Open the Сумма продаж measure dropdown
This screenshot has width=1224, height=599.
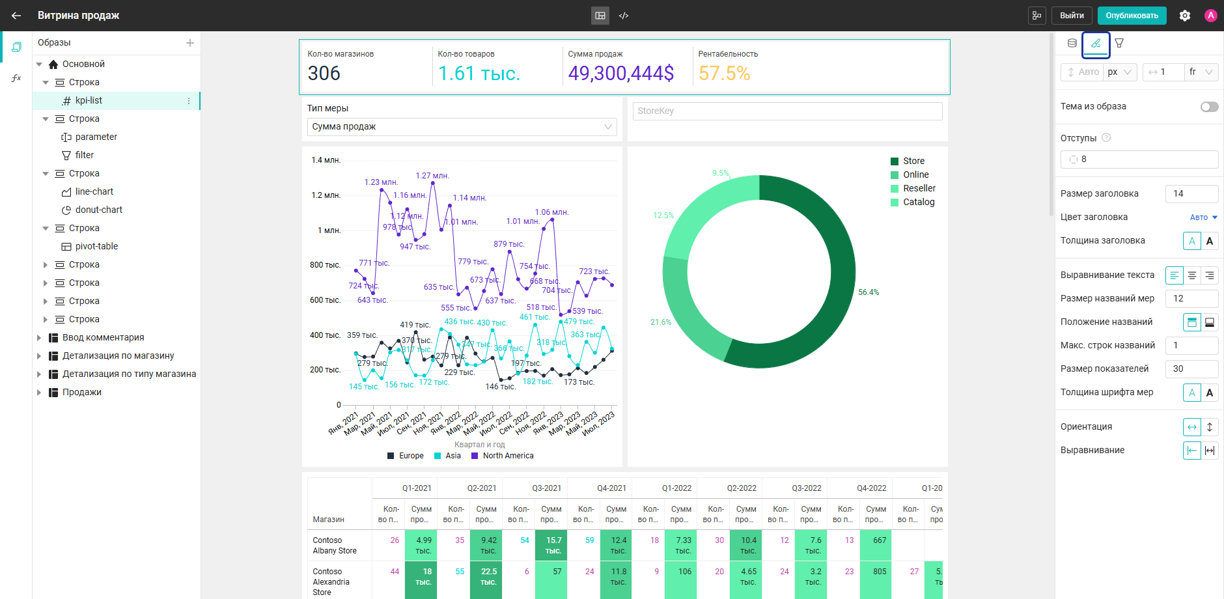pos(462,127)
